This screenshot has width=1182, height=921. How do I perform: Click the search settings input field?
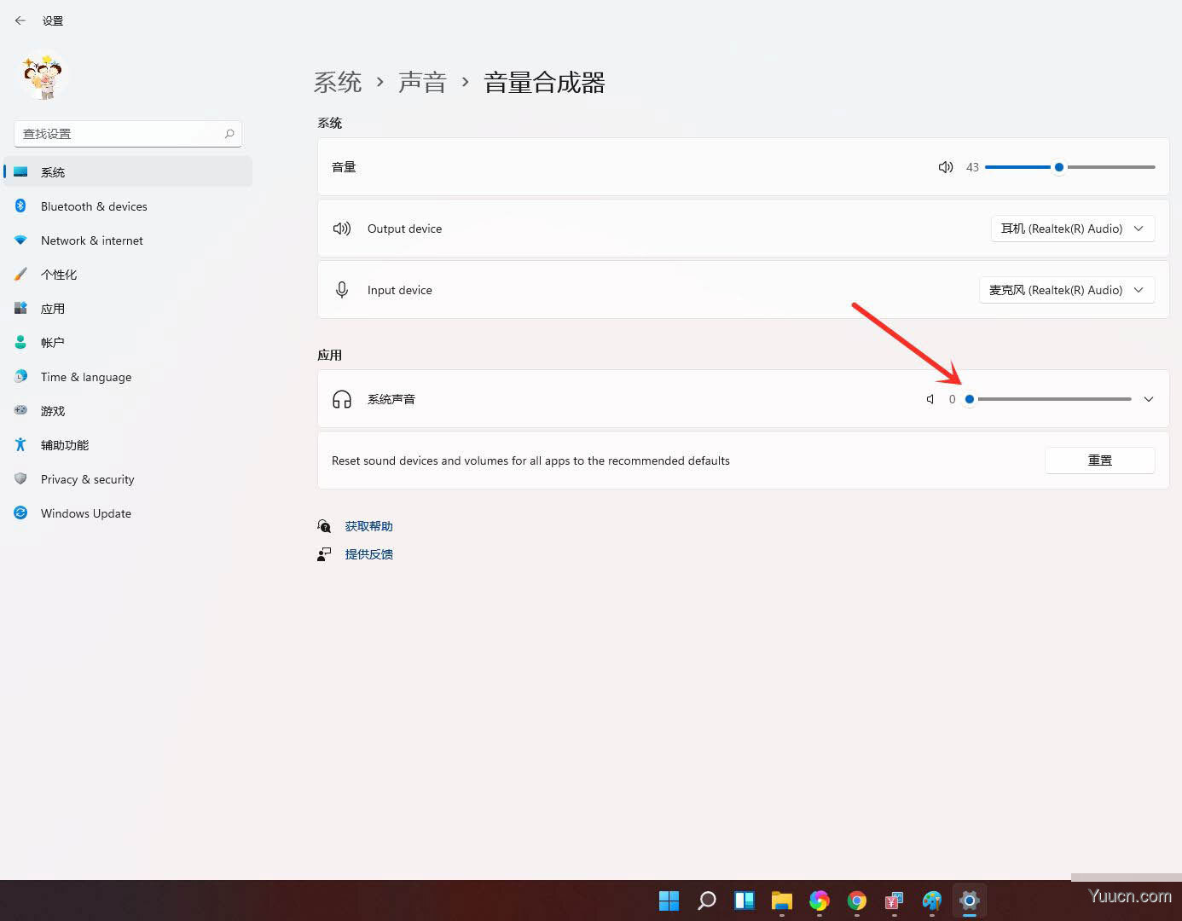(128, 134)
